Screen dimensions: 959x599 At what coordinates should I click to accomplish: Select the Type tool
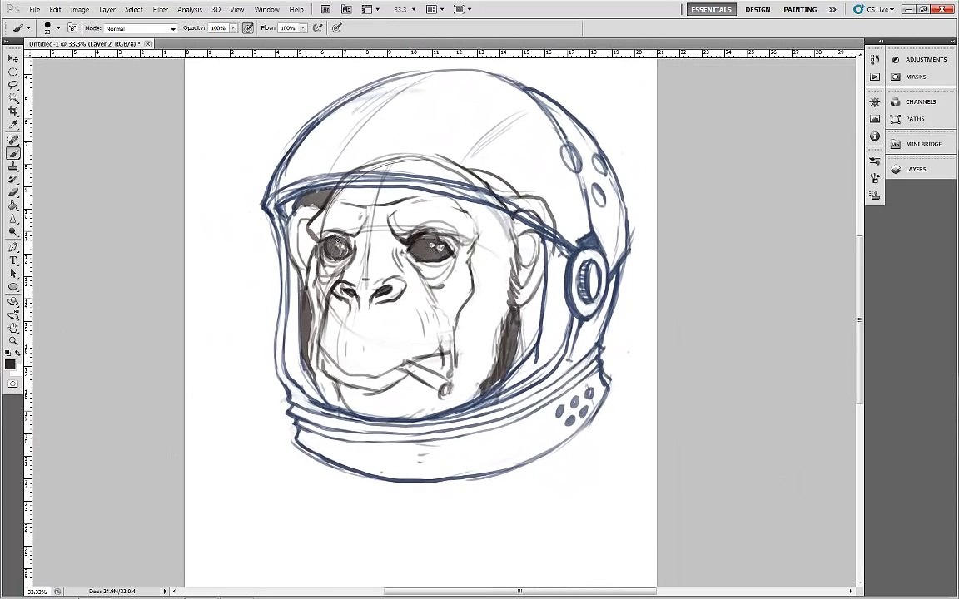(12, 260)
